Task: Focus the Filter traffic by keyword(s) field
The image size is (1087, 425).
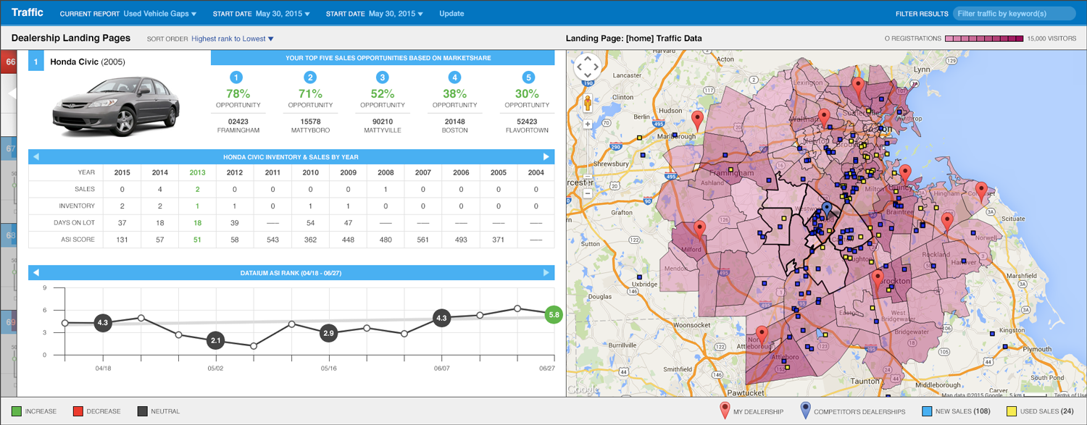Action: pos(1014,14)
